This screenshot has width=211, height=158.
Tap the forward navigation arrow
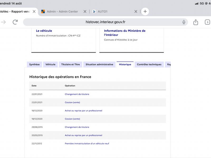pyautogui.click(x=3, y=22)
